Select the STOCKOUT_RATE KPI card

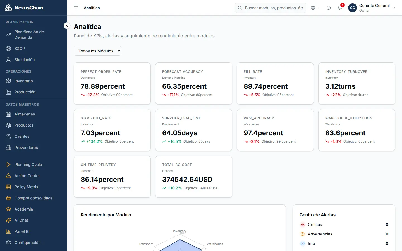pos(112,130)
